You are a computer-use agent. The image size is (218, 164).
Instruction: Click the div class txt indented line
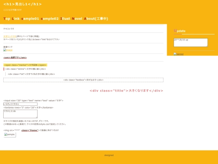pyautogui.click(x=31, y=74)
